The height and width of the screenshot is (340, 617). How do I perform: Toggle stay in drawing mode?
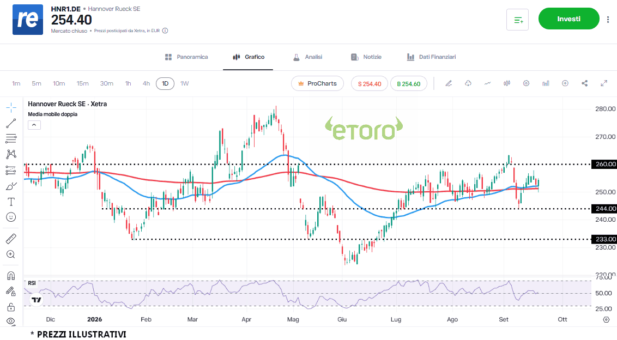pos(11,291)
